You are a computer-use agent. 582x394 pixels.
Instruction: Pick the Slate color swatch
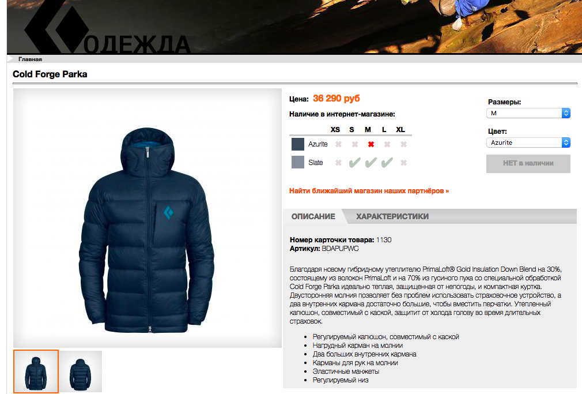click(298, 162)
